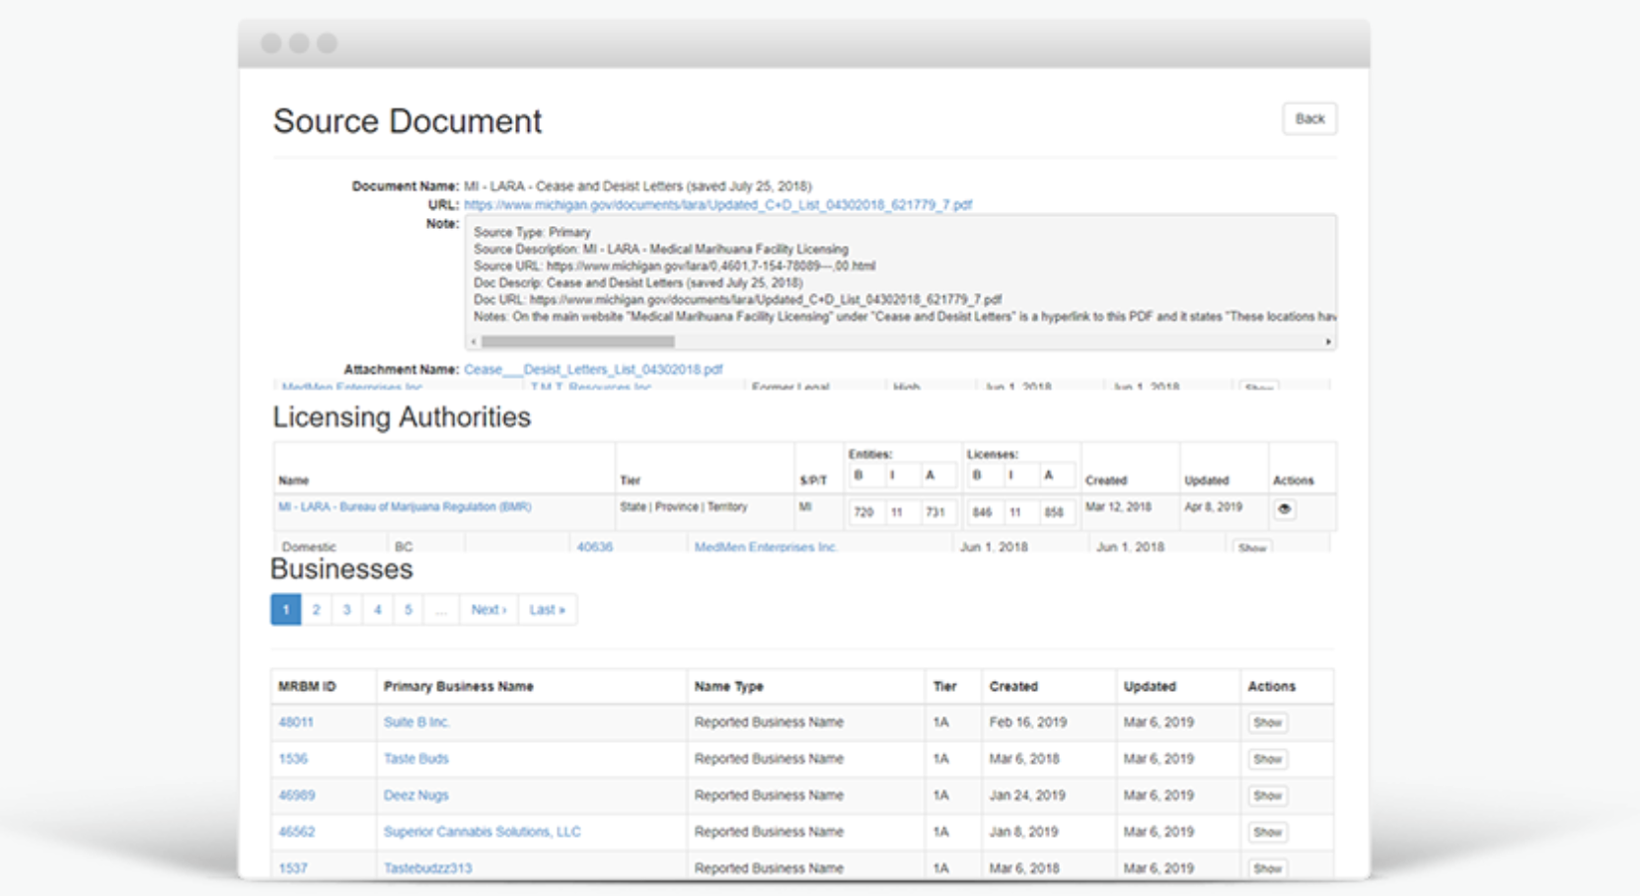Screen dimensions: 1640x896
Task: Open the Cease Desist Letters PDF attachment
Action: pyautogui.click(x=593, y=369)
